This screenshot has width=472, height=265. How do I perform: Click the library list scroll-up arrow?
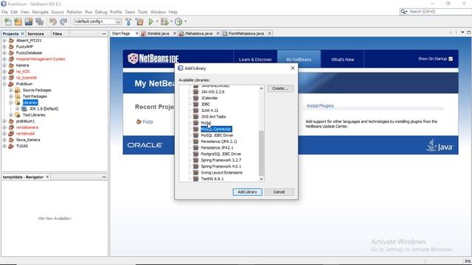pyautogui.click(x=261, y=88)
